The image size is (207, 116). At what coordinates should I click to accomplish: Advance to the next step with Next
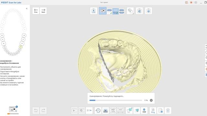click(43, 11)
